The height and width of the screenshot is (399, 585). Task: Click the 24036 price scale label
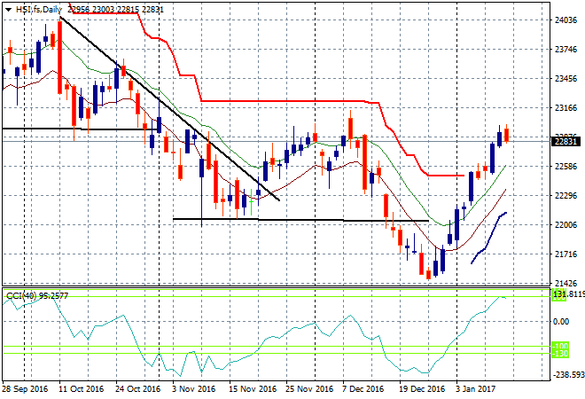tap(566, 20)
